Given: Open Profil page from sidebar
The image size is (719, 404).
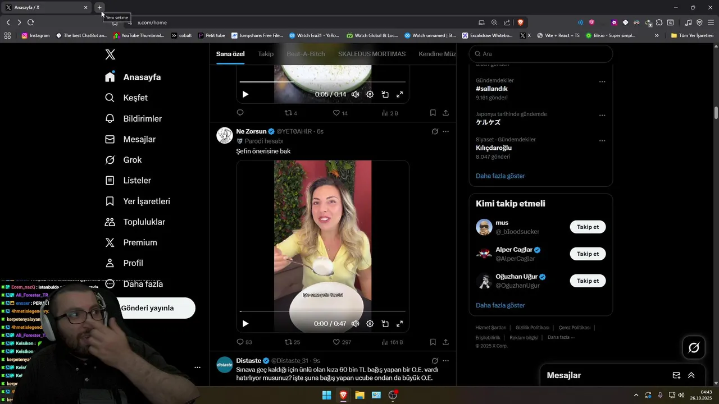Looking at the screenshot, I should (x=124, y=263).
